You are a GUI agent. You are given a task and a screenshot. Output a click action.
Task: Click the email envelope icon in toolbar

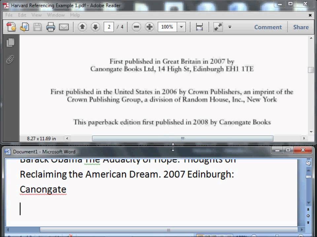pos(64,27)
